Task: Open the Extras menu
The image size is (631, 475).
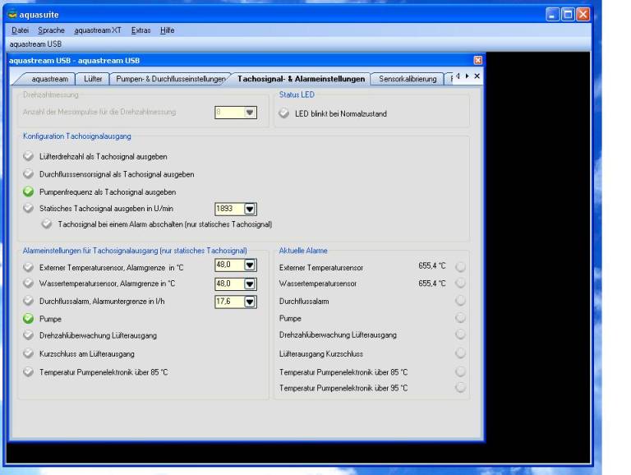Action: click(x=140, y=30)
